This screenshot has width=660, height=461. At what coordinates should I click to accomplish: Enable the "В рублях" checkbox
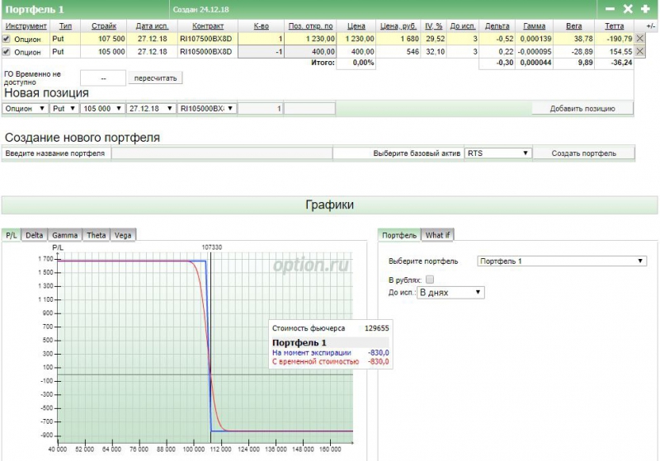tap(430, 280)
